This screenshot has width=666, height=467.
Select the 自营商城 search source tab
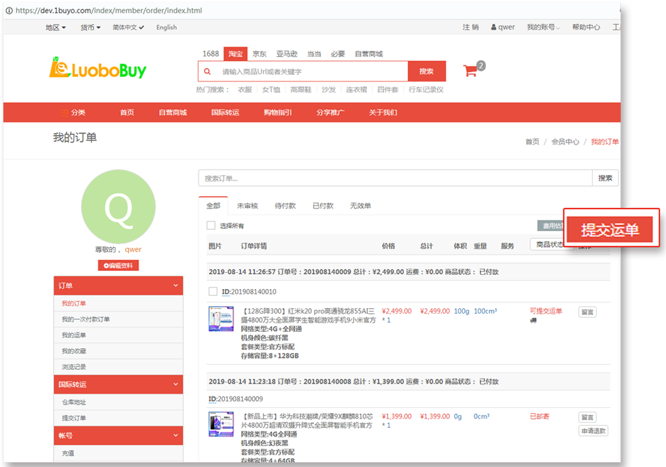(368, 54)
